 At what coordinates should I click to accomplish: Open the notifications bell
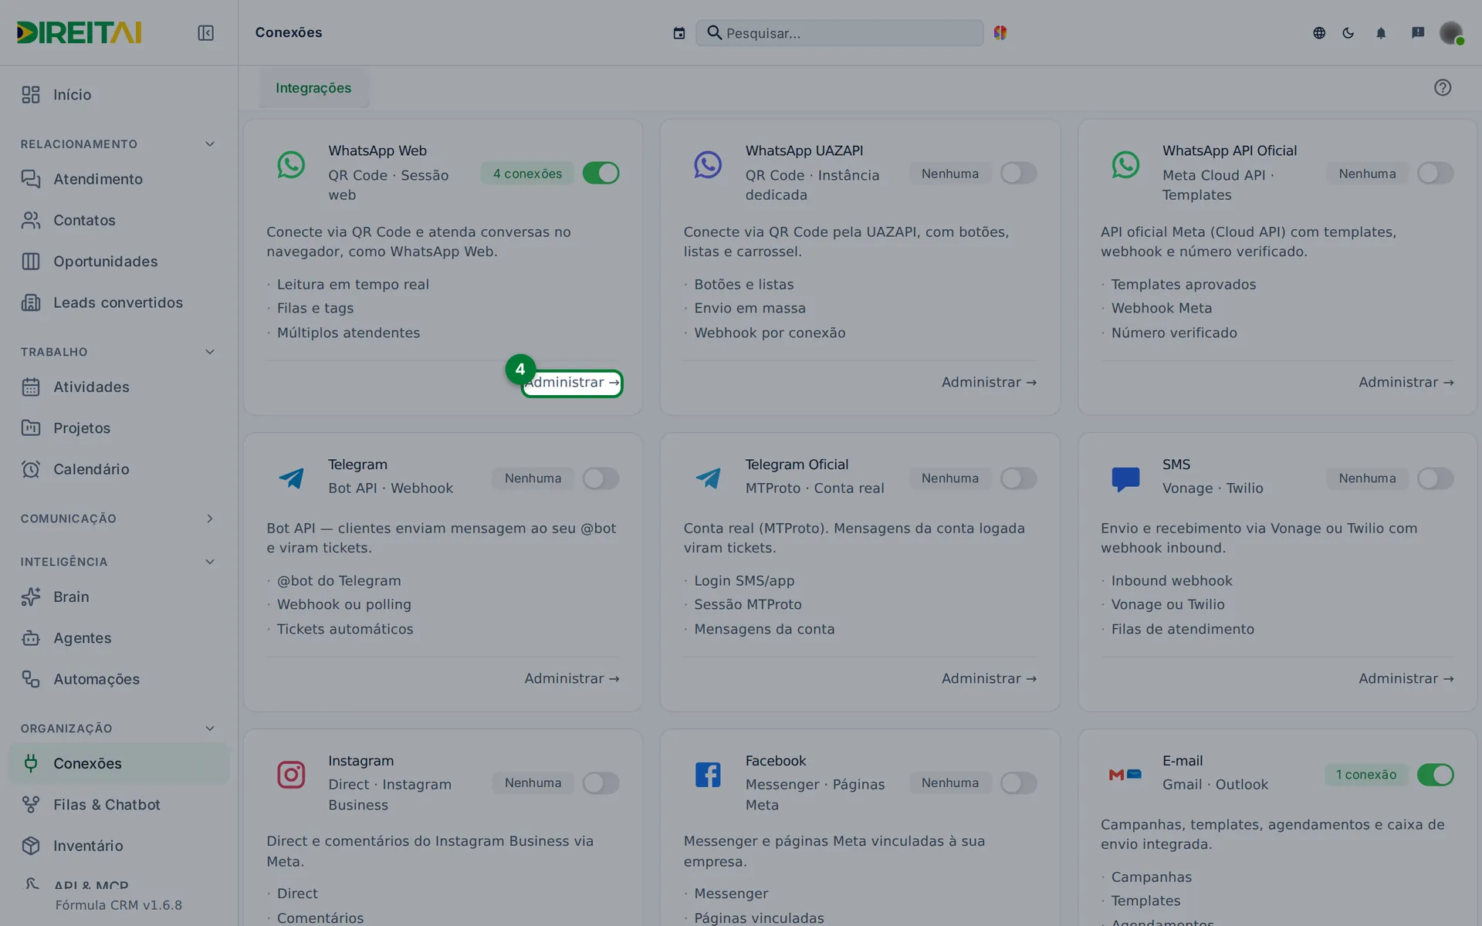tap(1381, 32)
